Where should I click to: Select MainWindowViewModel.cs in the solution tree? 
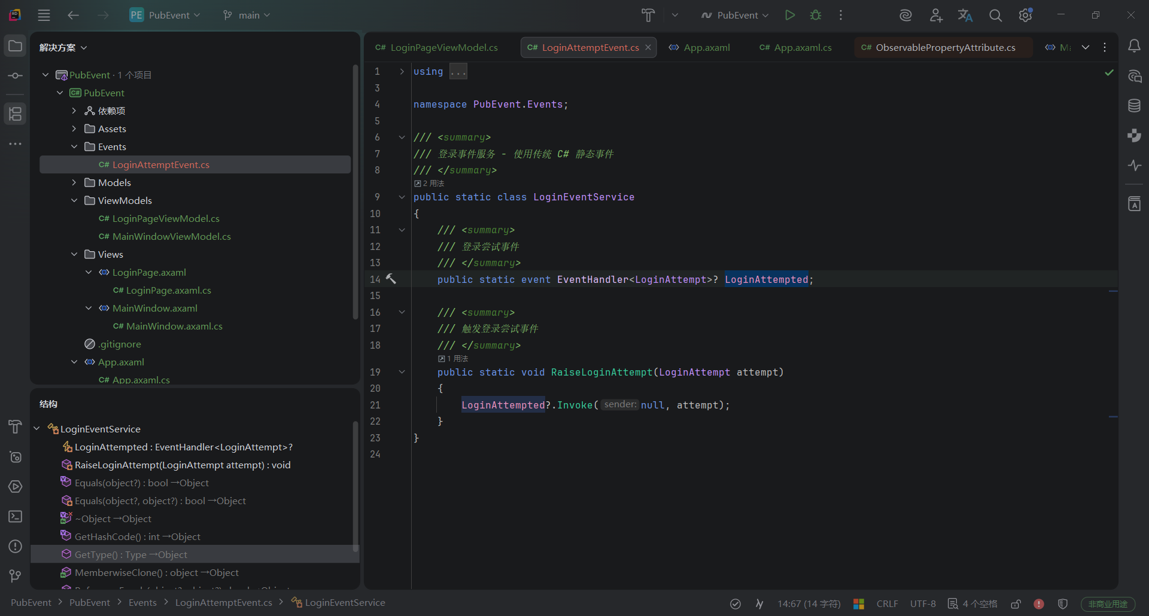click(171, 236)
